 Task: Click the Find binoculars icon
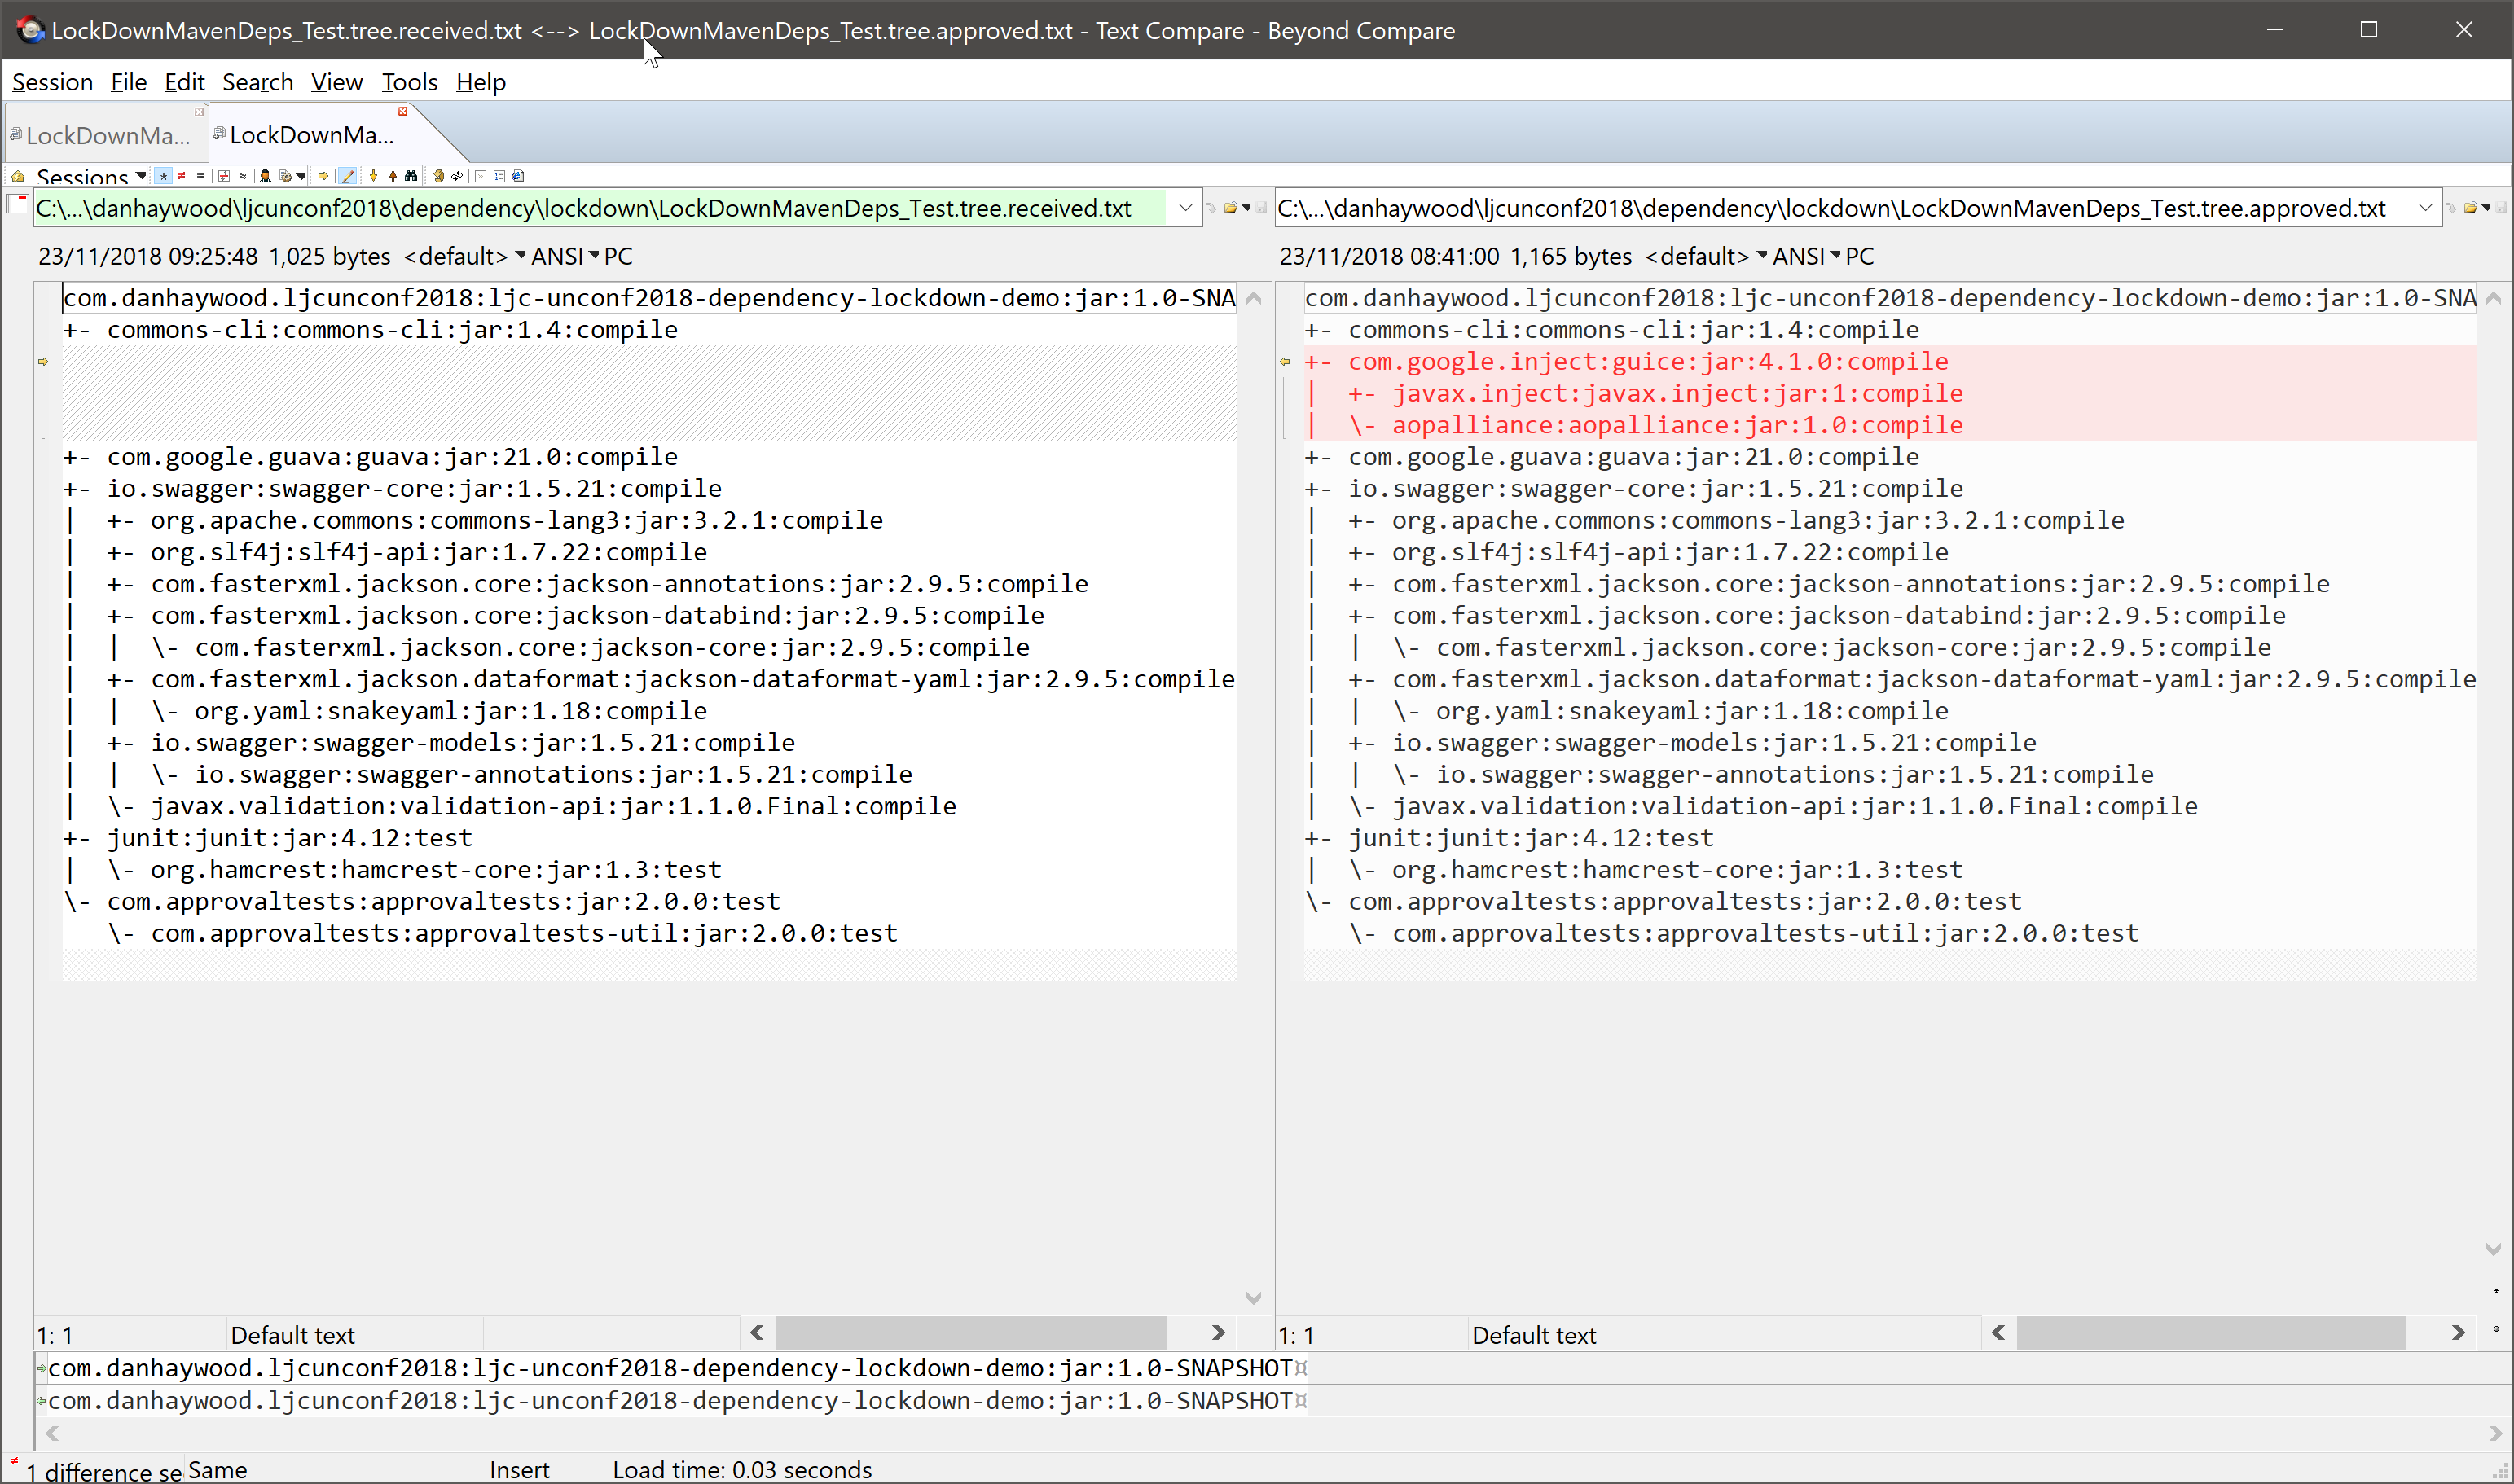tap(411, 176)
